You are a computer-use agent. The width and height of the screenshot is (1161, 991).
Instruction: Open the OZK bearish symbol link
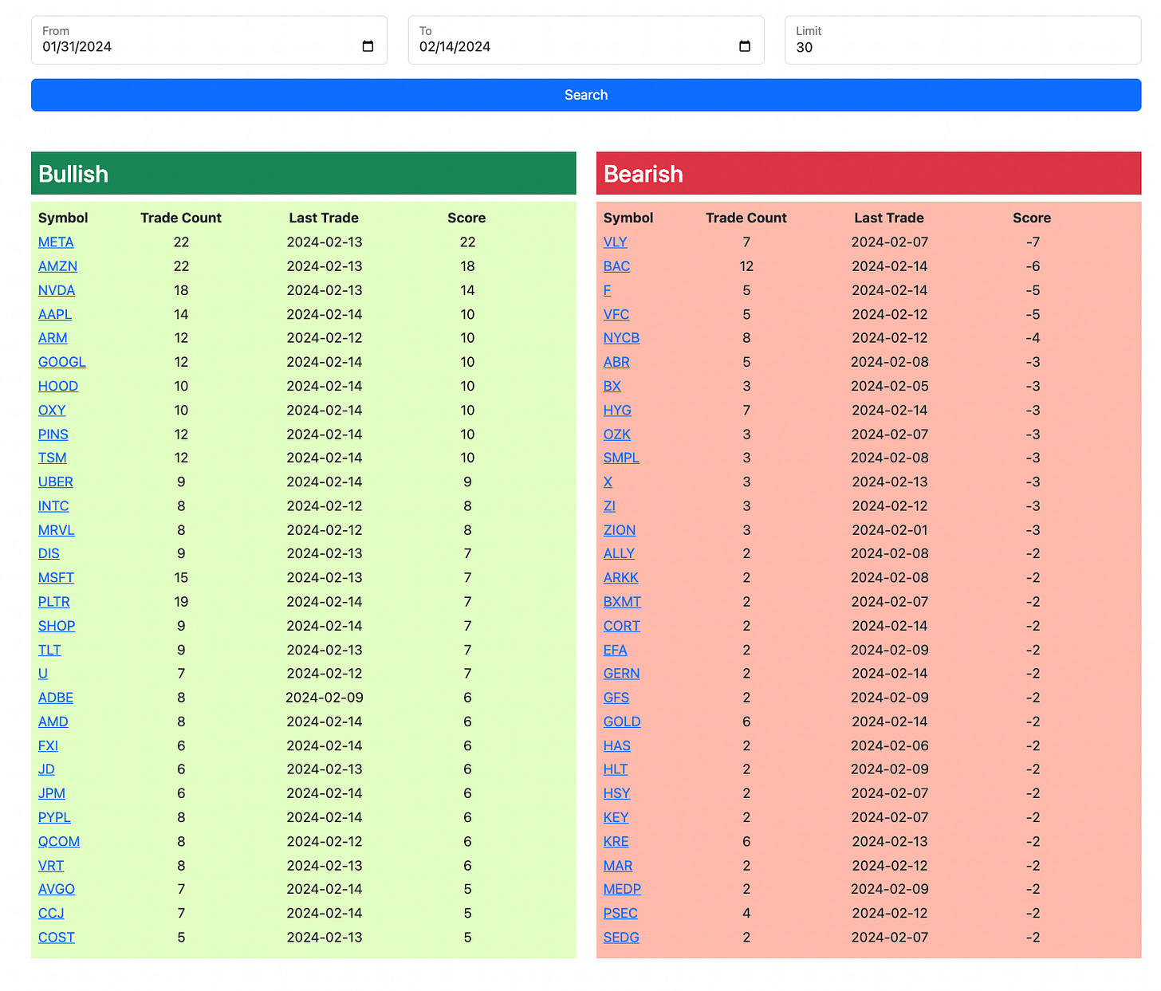point(617,435)
